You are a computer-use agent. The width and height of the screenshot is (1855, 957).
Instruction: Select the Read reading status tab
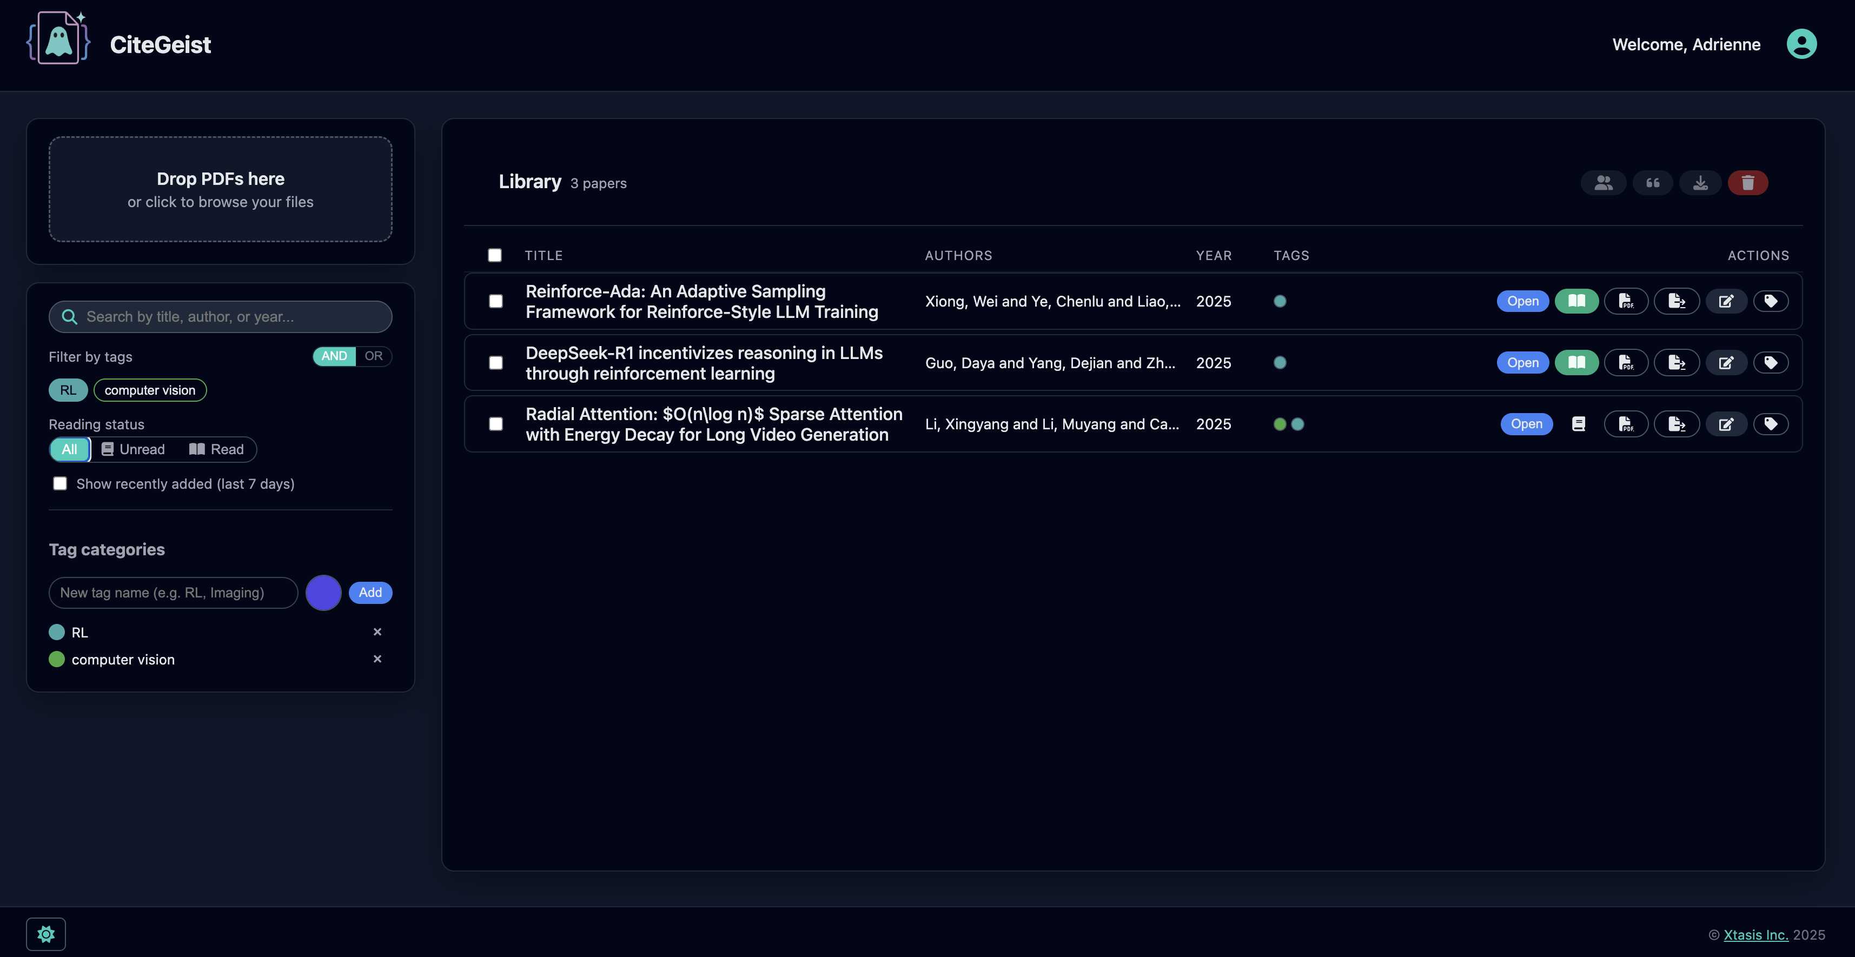(x=217, y=449)
